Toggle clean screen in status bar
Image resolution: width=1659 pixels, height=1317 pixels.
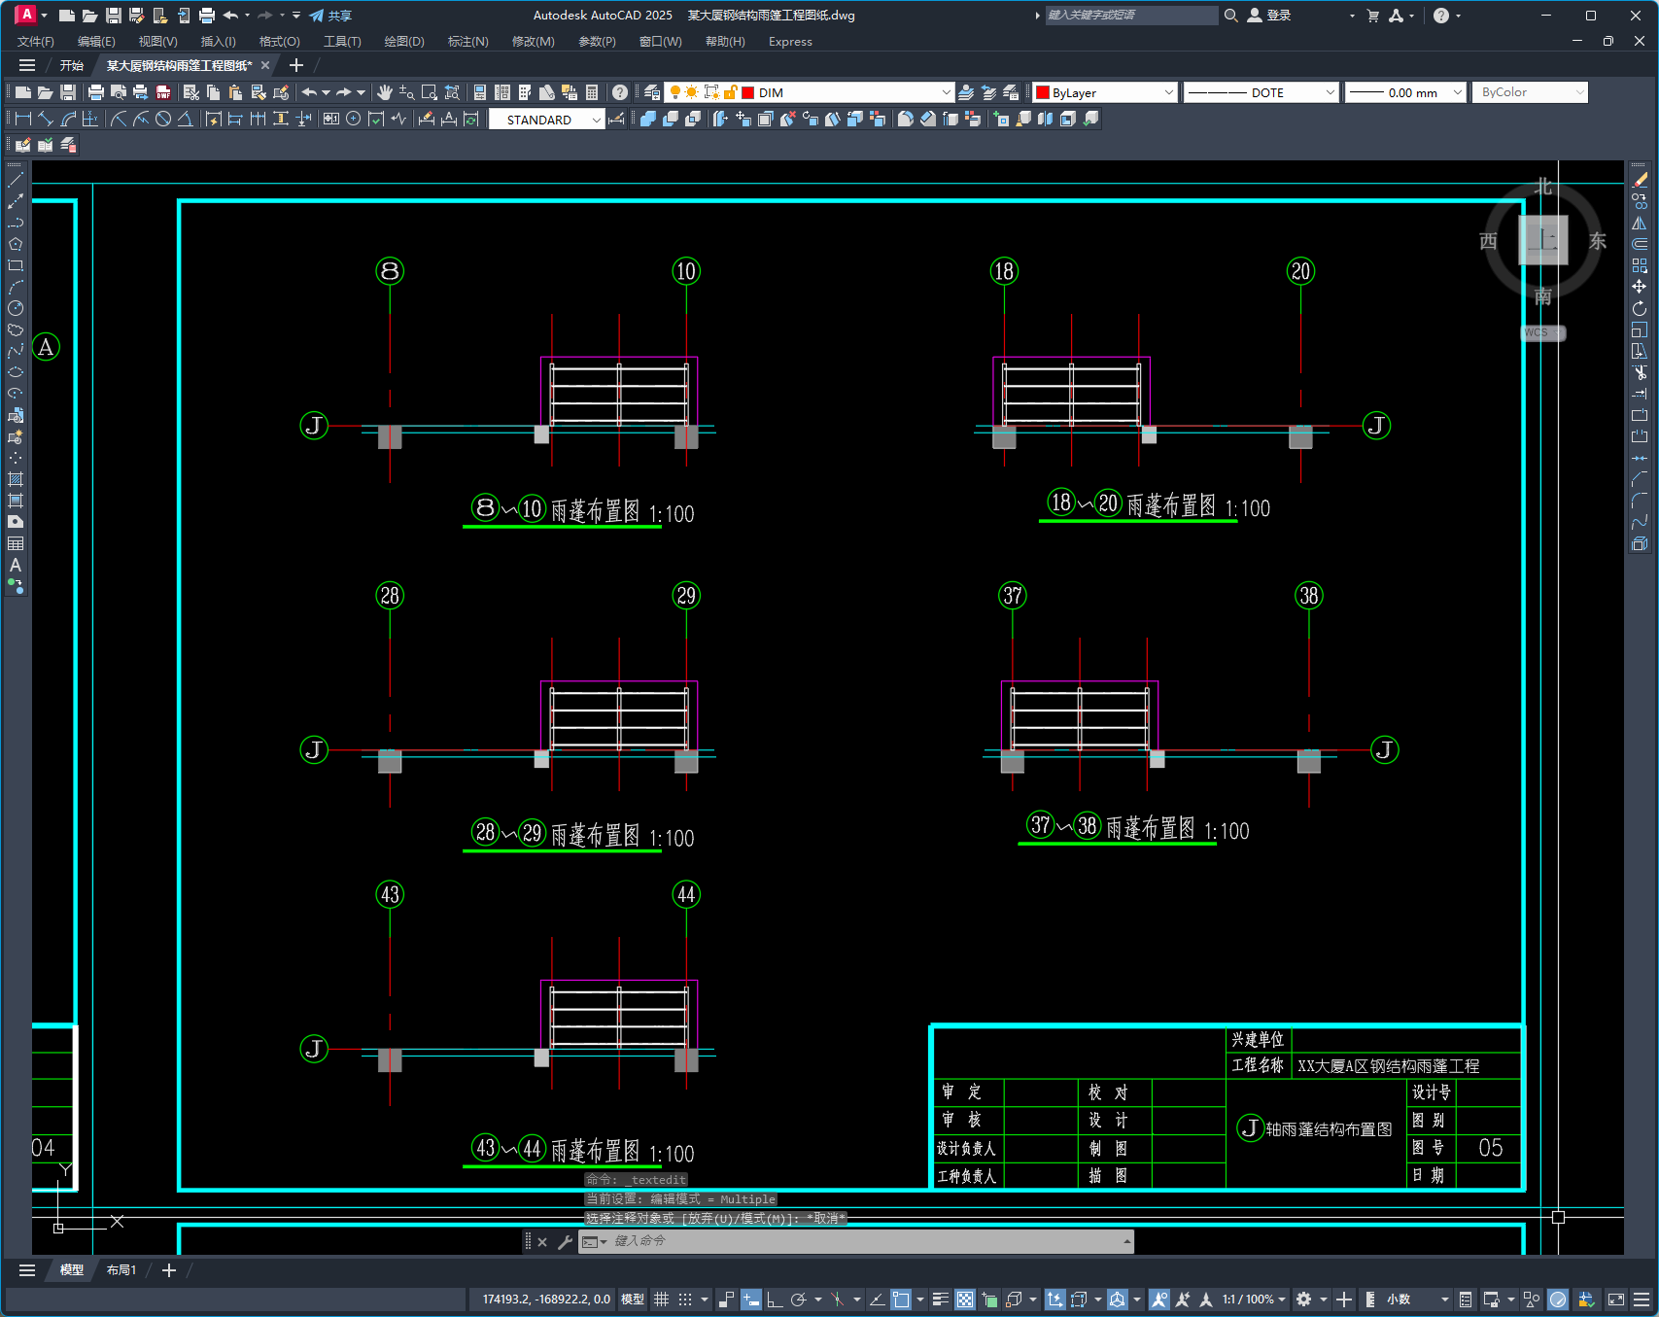point(1616,1300)
